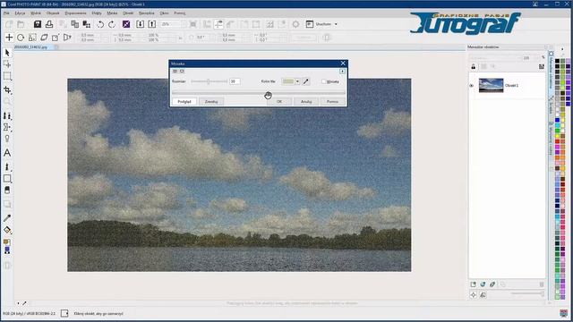The width and height of the screenshot is (573, 322).
Task: Select the Crop tool in the toolbox
Action: click(7, 89)
